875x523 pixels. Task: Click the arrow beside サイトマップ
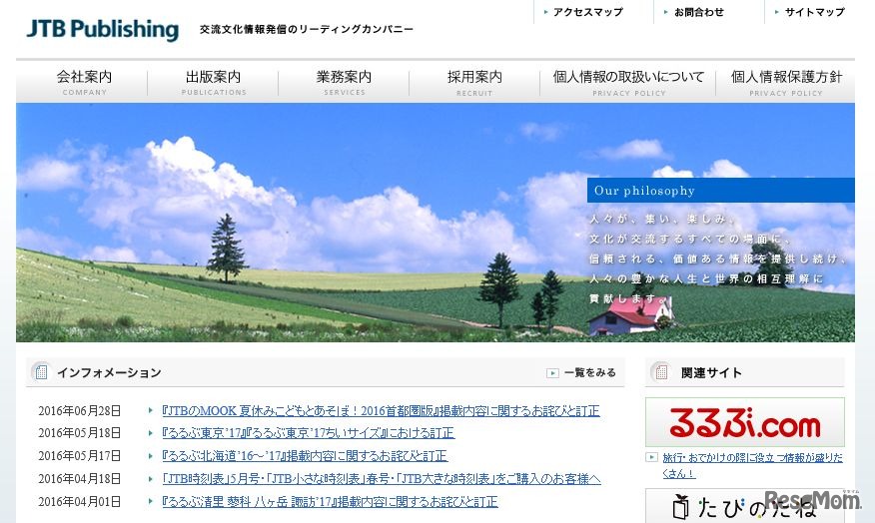[x=776, y=12]
